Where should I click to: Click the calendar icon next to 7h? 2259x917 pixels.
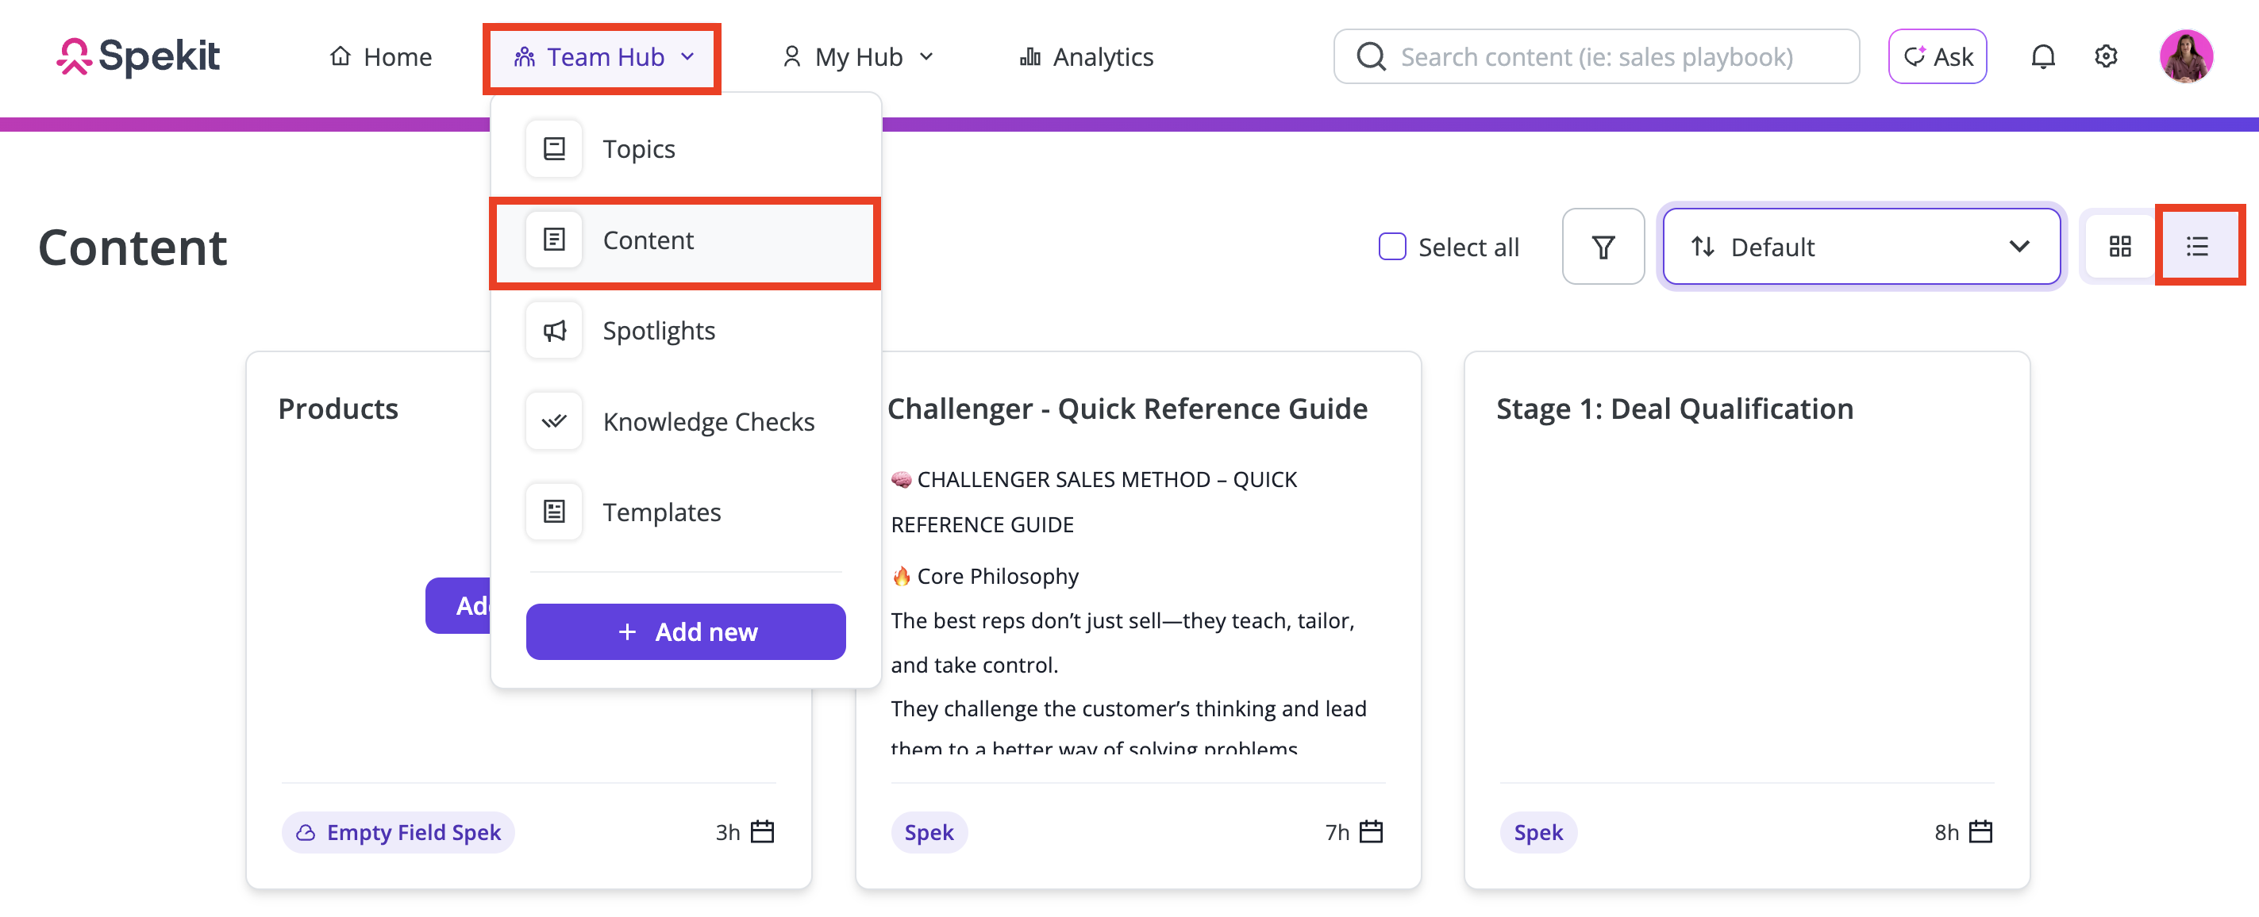1372,832
